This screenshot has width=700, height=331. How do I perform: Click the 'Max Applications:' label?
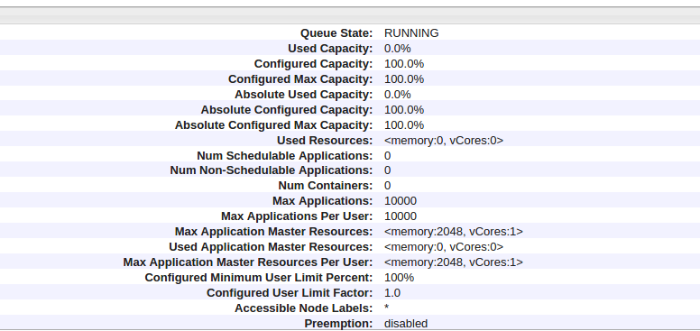pos(322,201)
